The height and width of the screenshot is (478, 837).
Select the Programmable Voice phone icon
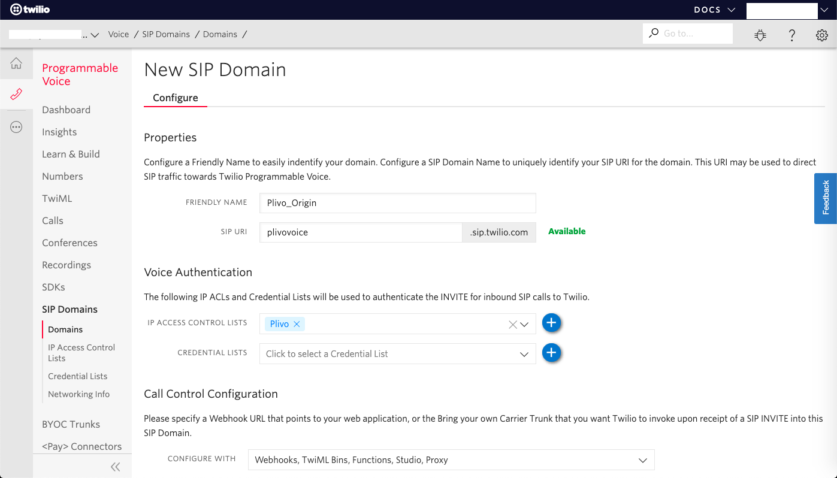click(x=16, y=94)
